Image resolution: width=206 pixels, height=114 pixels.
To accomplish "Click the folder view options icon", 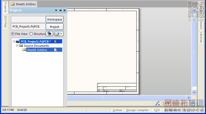I will tap(57, 34).
